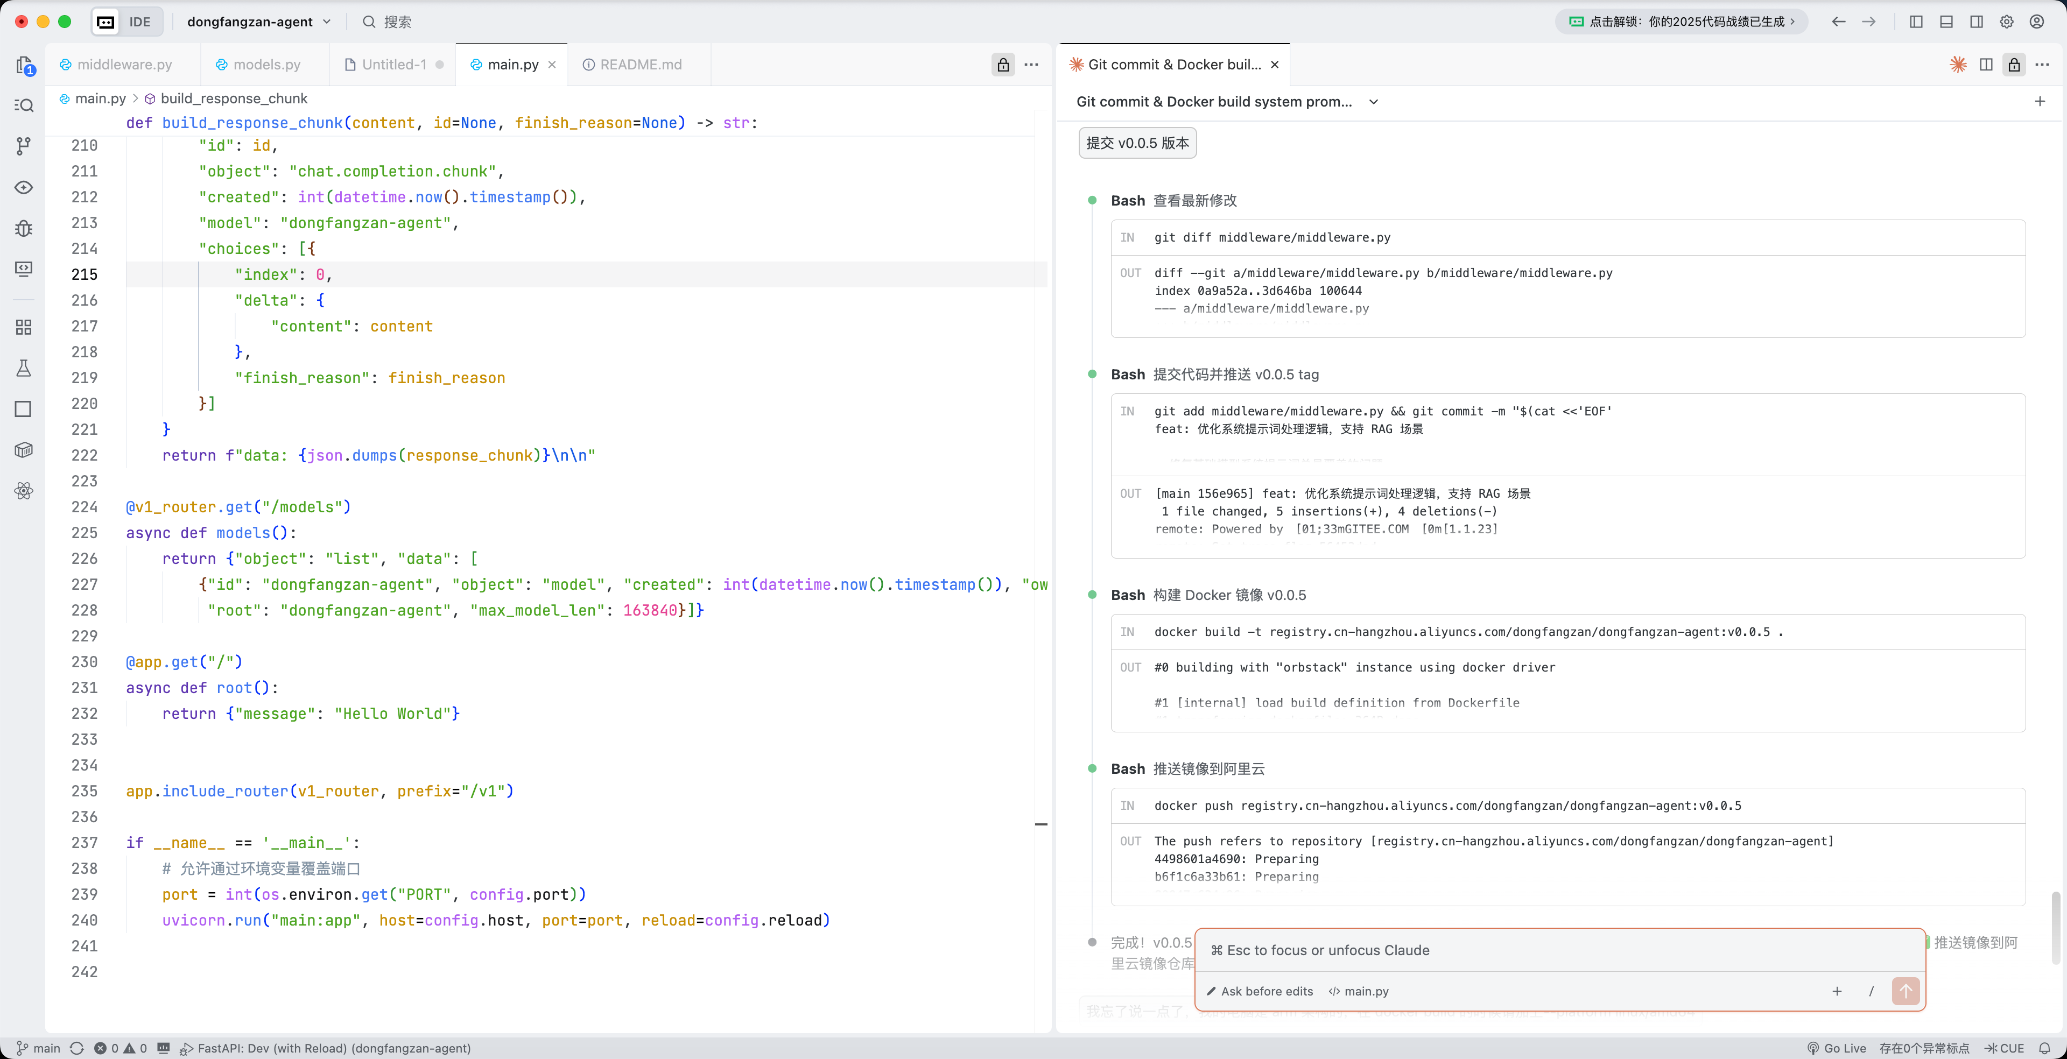Click Go Live in status bar
The height and width of the screenshot is (1059, 2067).
(x=1837, y=1048)
